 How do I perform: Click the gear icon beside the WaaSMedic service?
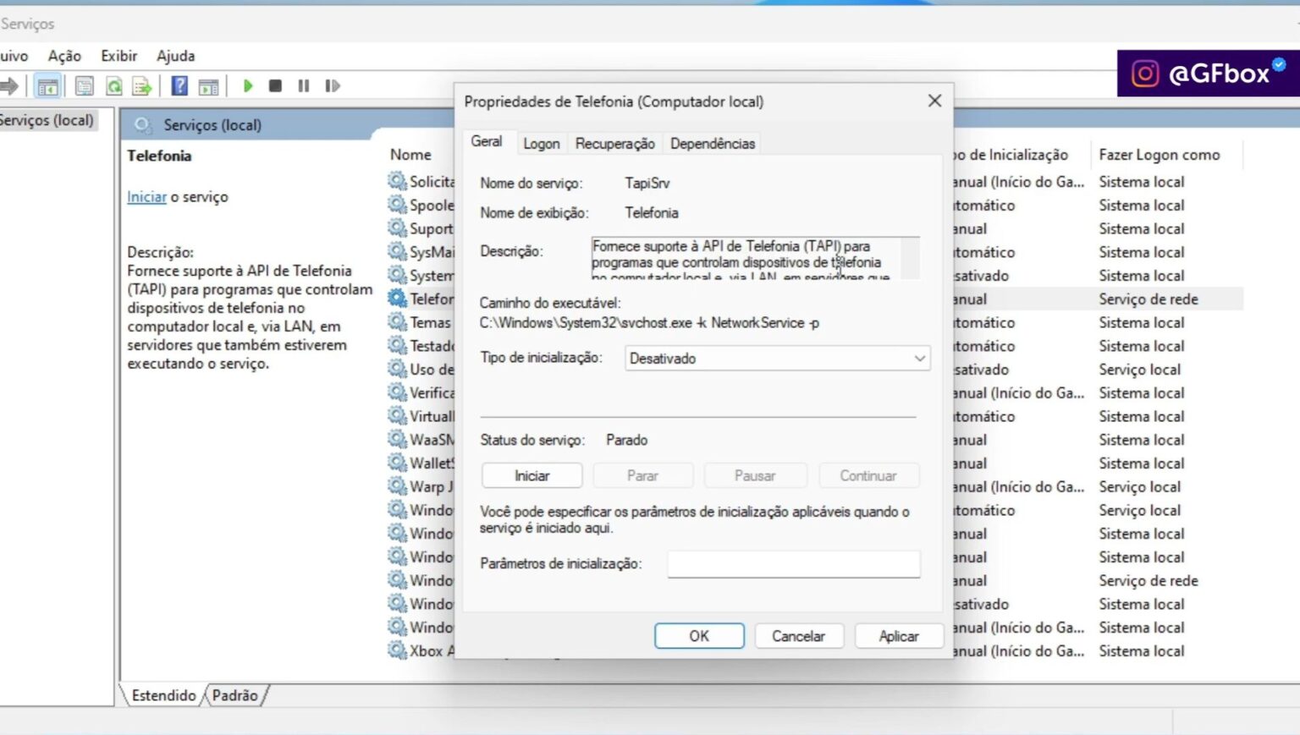coord(397,439)
